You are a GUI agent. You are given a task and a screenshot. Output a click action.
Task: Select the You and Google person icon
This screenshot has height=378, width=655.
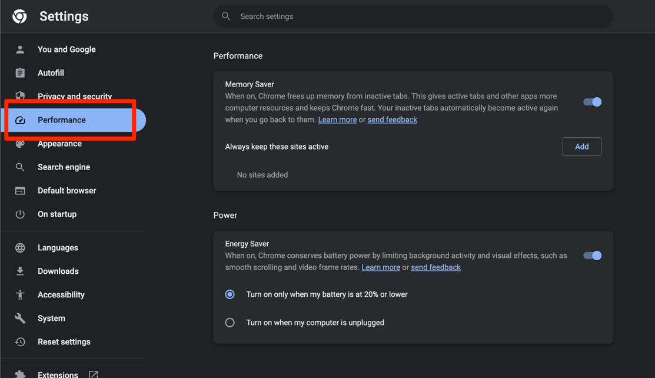(x=20, y=49)
